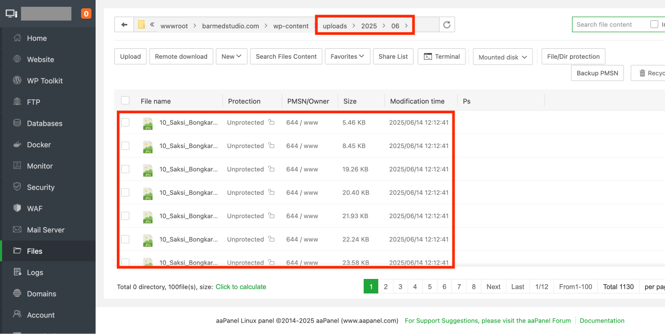Click the back arrow in path bar
Image resolution: width=665 pixels, height=334 pixels.
coord(124,24)
